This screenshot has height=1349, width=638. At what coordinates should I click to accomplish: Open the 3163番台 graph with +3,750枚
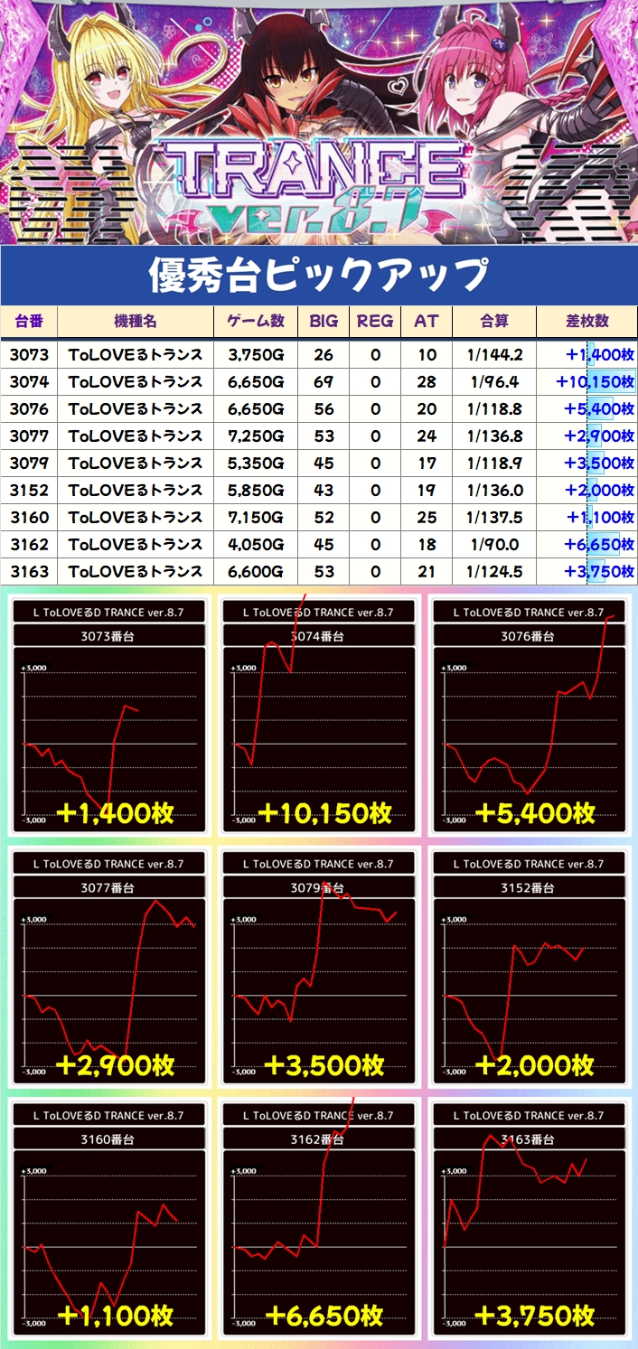coord(529,1219)
